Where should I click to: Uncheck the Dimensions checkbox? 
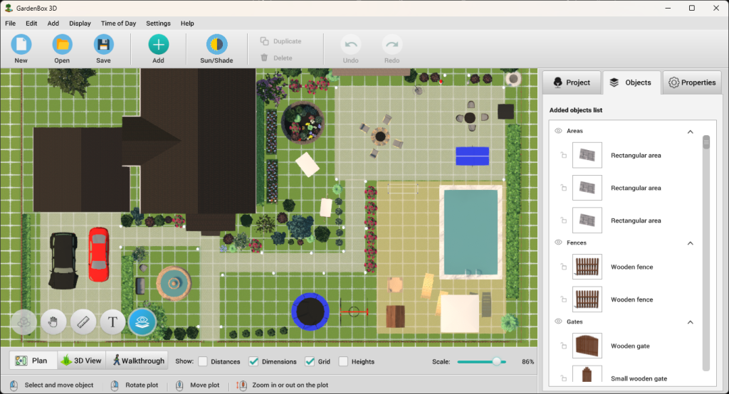[x=253, y=361]
